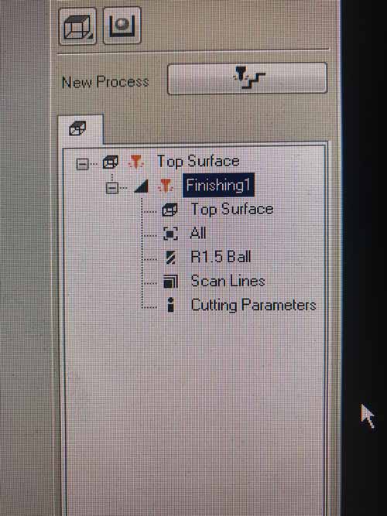Collapse the Finishing1 process node
The width and height of the screenshot is (387, 516).
(112, 187)
